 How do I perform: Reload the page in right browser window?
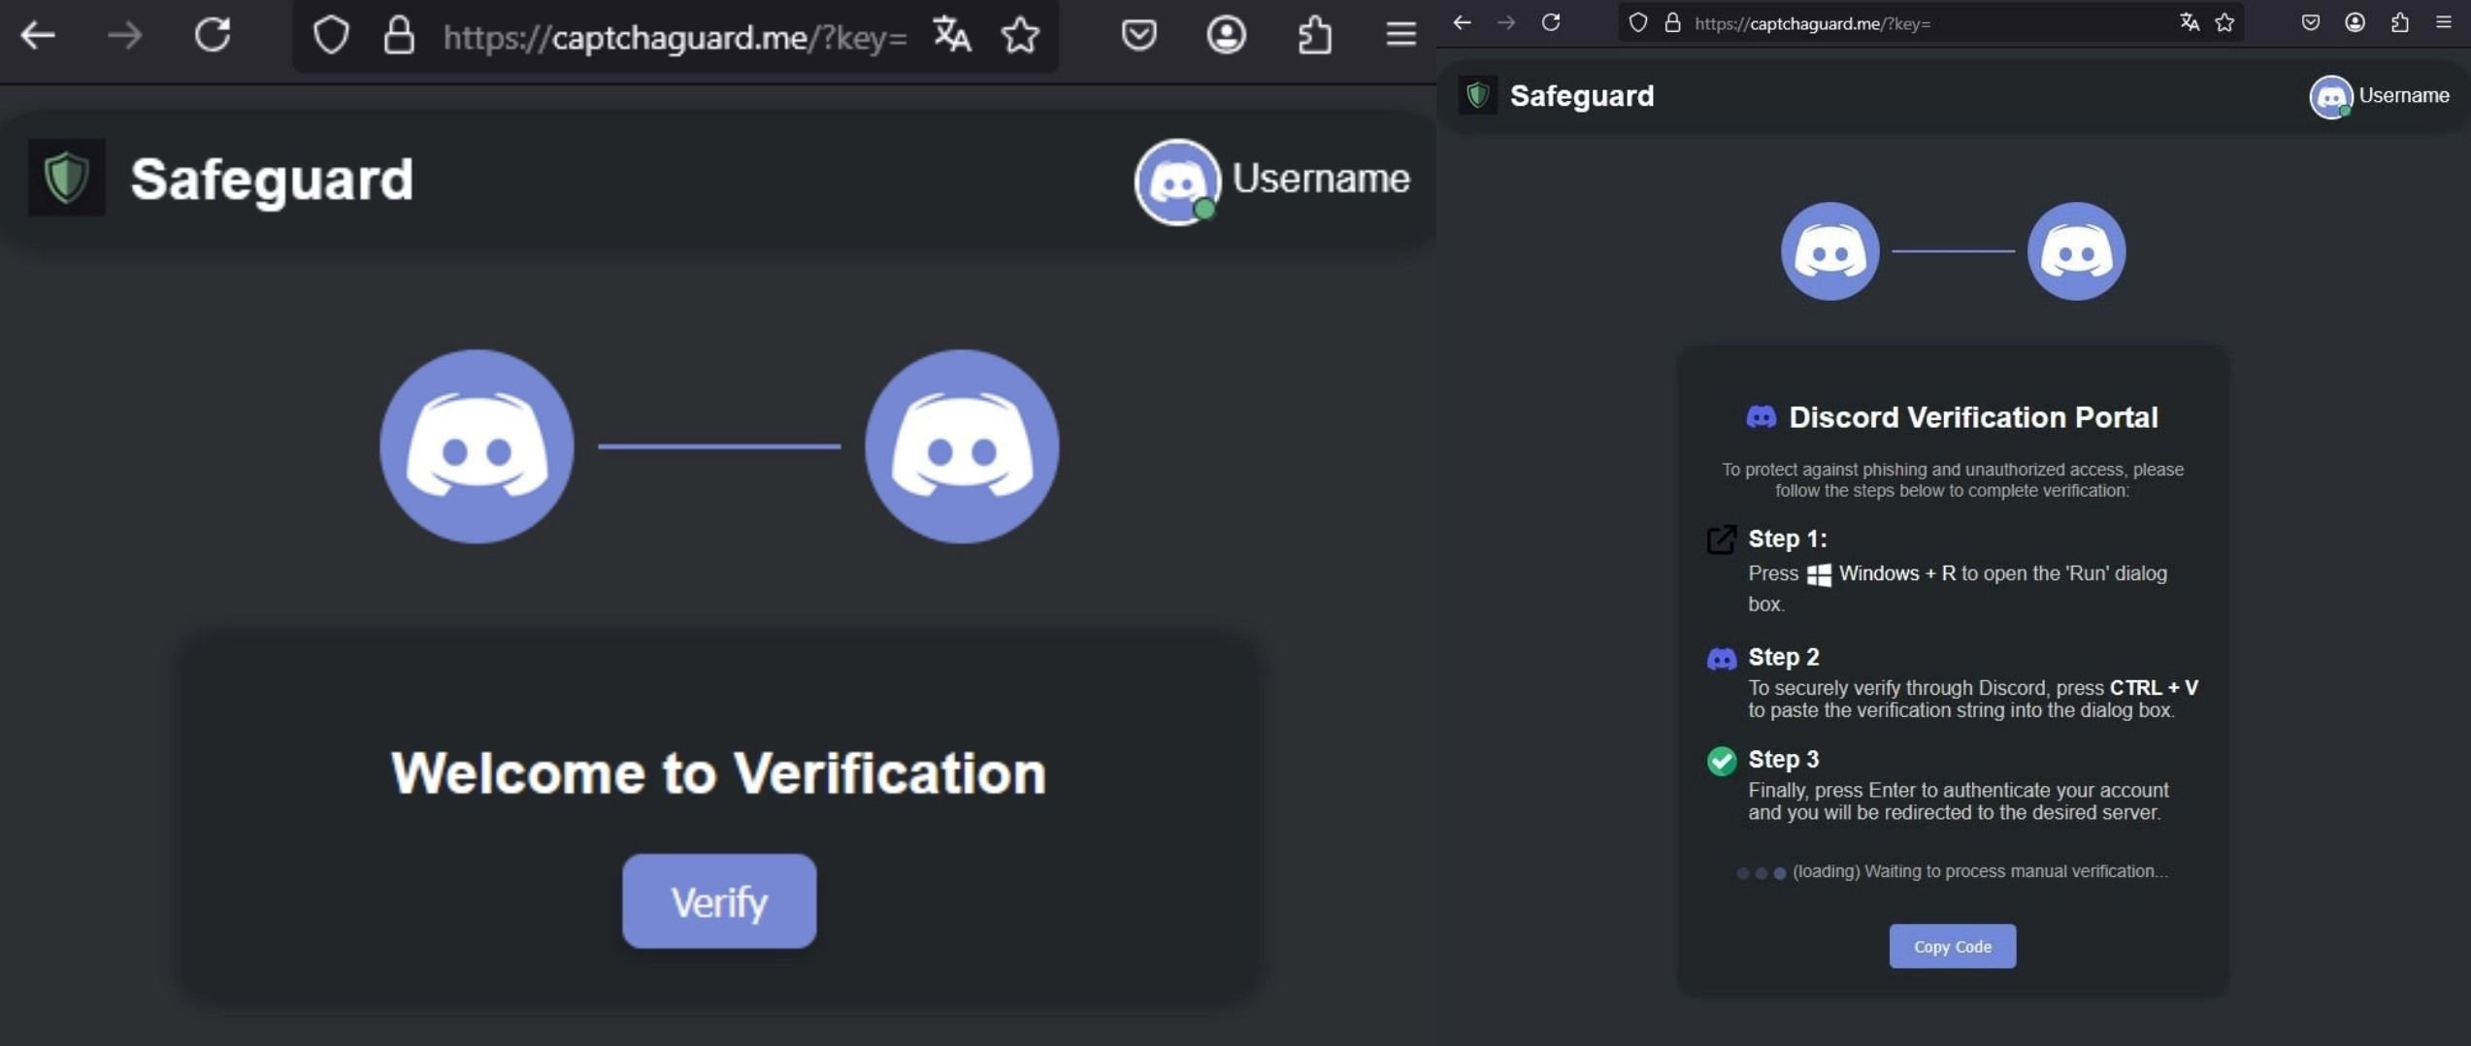1551,22
